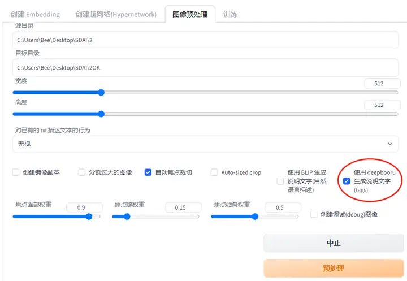Enable the 分割过大的图像 checkbox
The width and height of the screenshot is (407, 281).
[82, 172]
